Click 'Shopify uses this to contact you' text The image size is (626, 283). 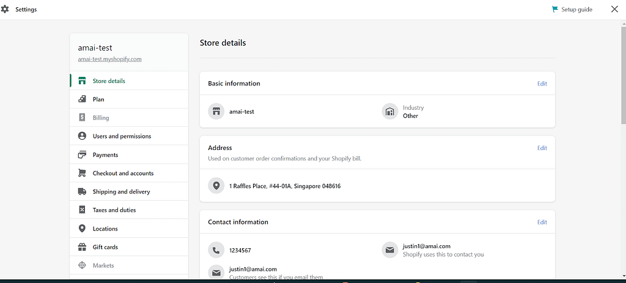[x=443, y=254]
